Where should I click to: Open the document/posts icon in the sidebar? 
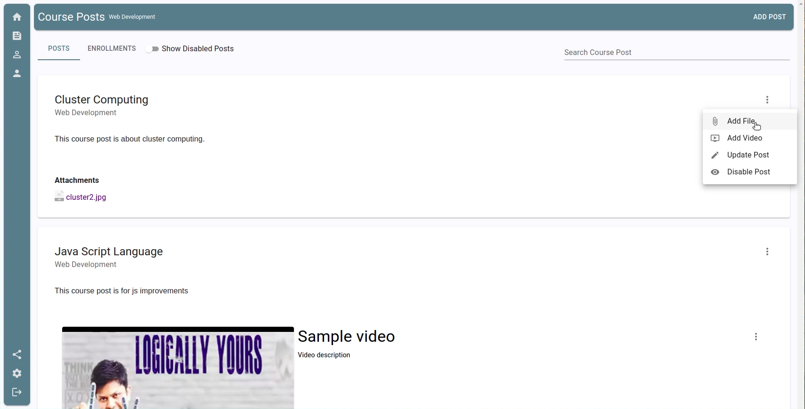pos(17,36)
